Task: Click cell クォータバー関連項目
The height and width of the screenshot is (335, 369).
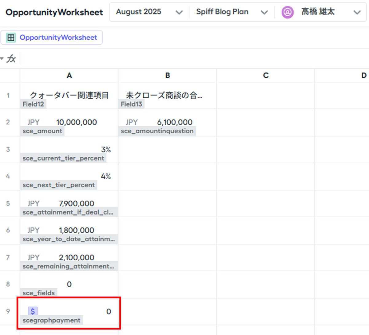Action: (x=69, y=95)
